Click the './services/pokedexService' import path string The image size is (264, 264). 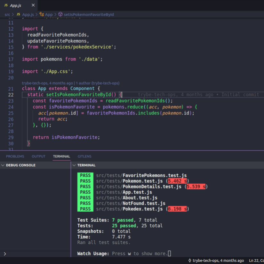[77, 47]
